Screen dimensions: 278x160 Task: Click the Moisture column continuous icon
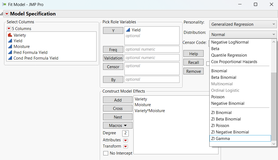click(x=10, y=47)
